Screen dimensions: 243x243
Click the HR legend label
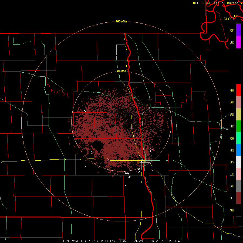click(232, 126)
